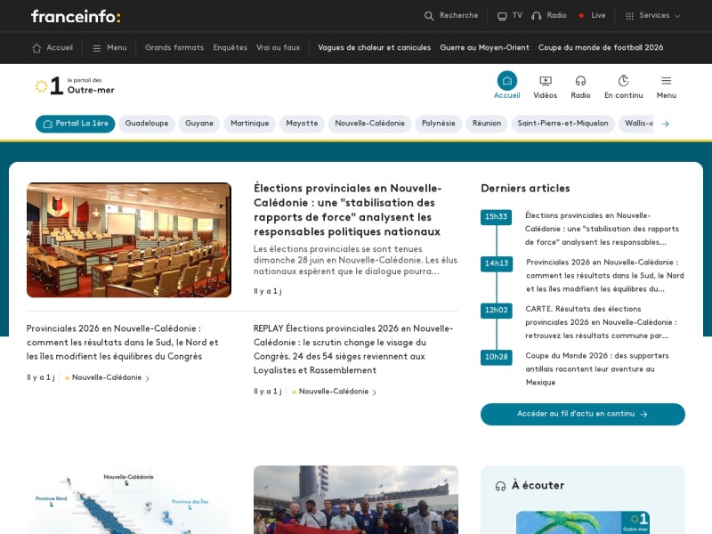Open the Congress chamber article thumbnail
The image size is (712, 534).
(129, 240)
